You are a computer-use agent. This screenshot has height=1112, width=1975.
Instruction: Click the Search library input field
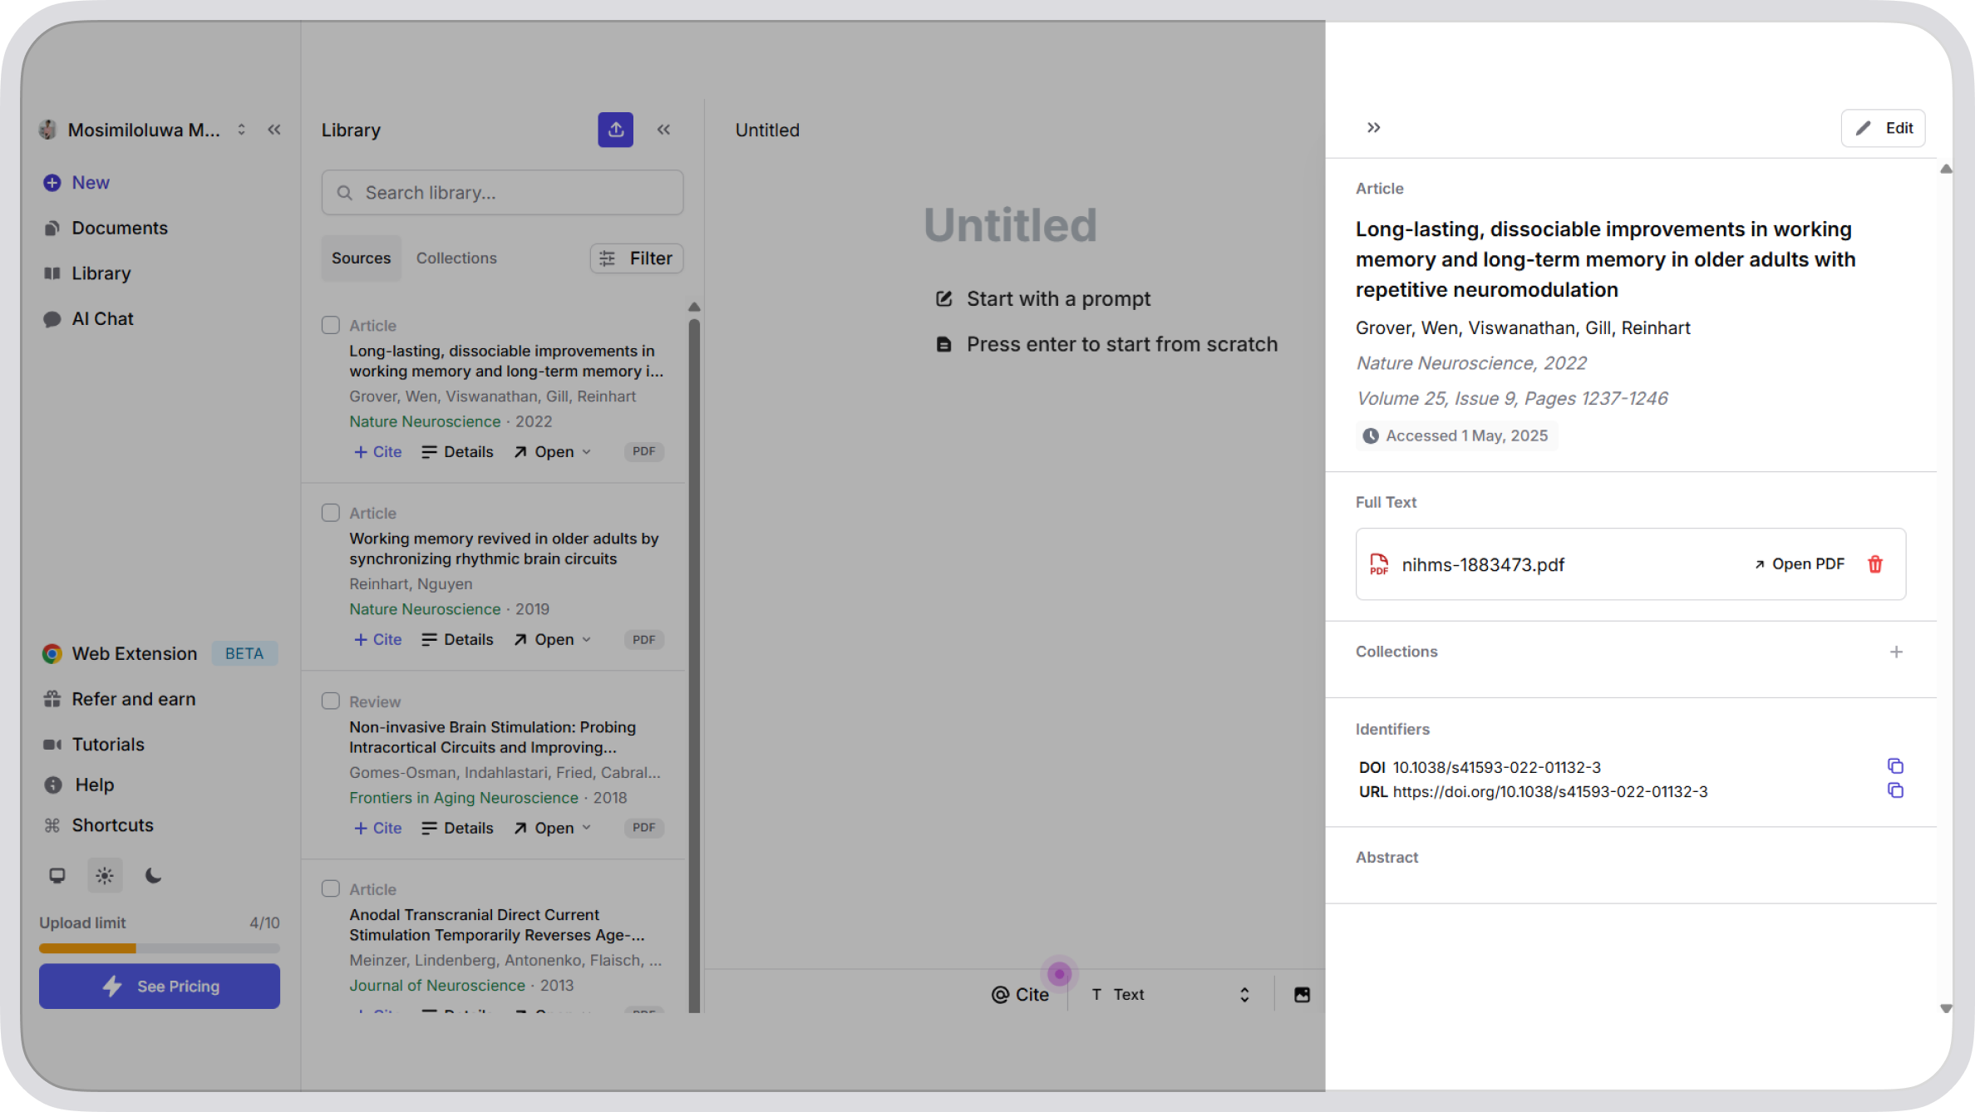click(x=503, y=193)
